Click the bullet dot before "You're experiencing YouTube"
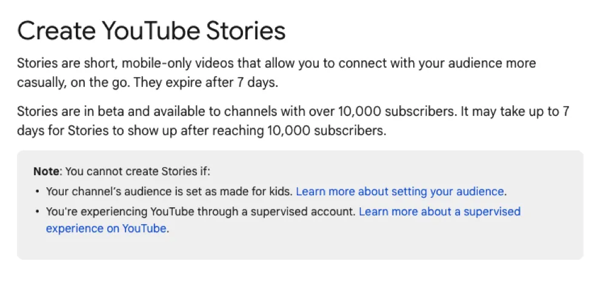 (38, 211)
